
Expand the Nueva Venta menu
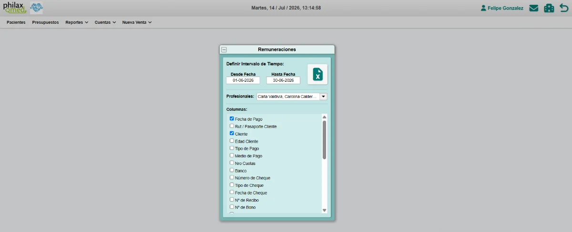[137, 22]
